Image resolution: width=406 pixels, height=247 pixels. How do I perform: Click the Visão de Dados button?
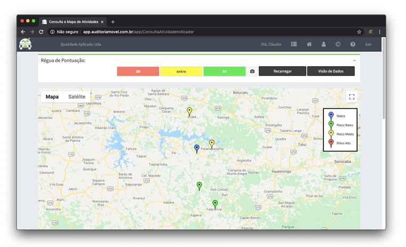point(331,71)
